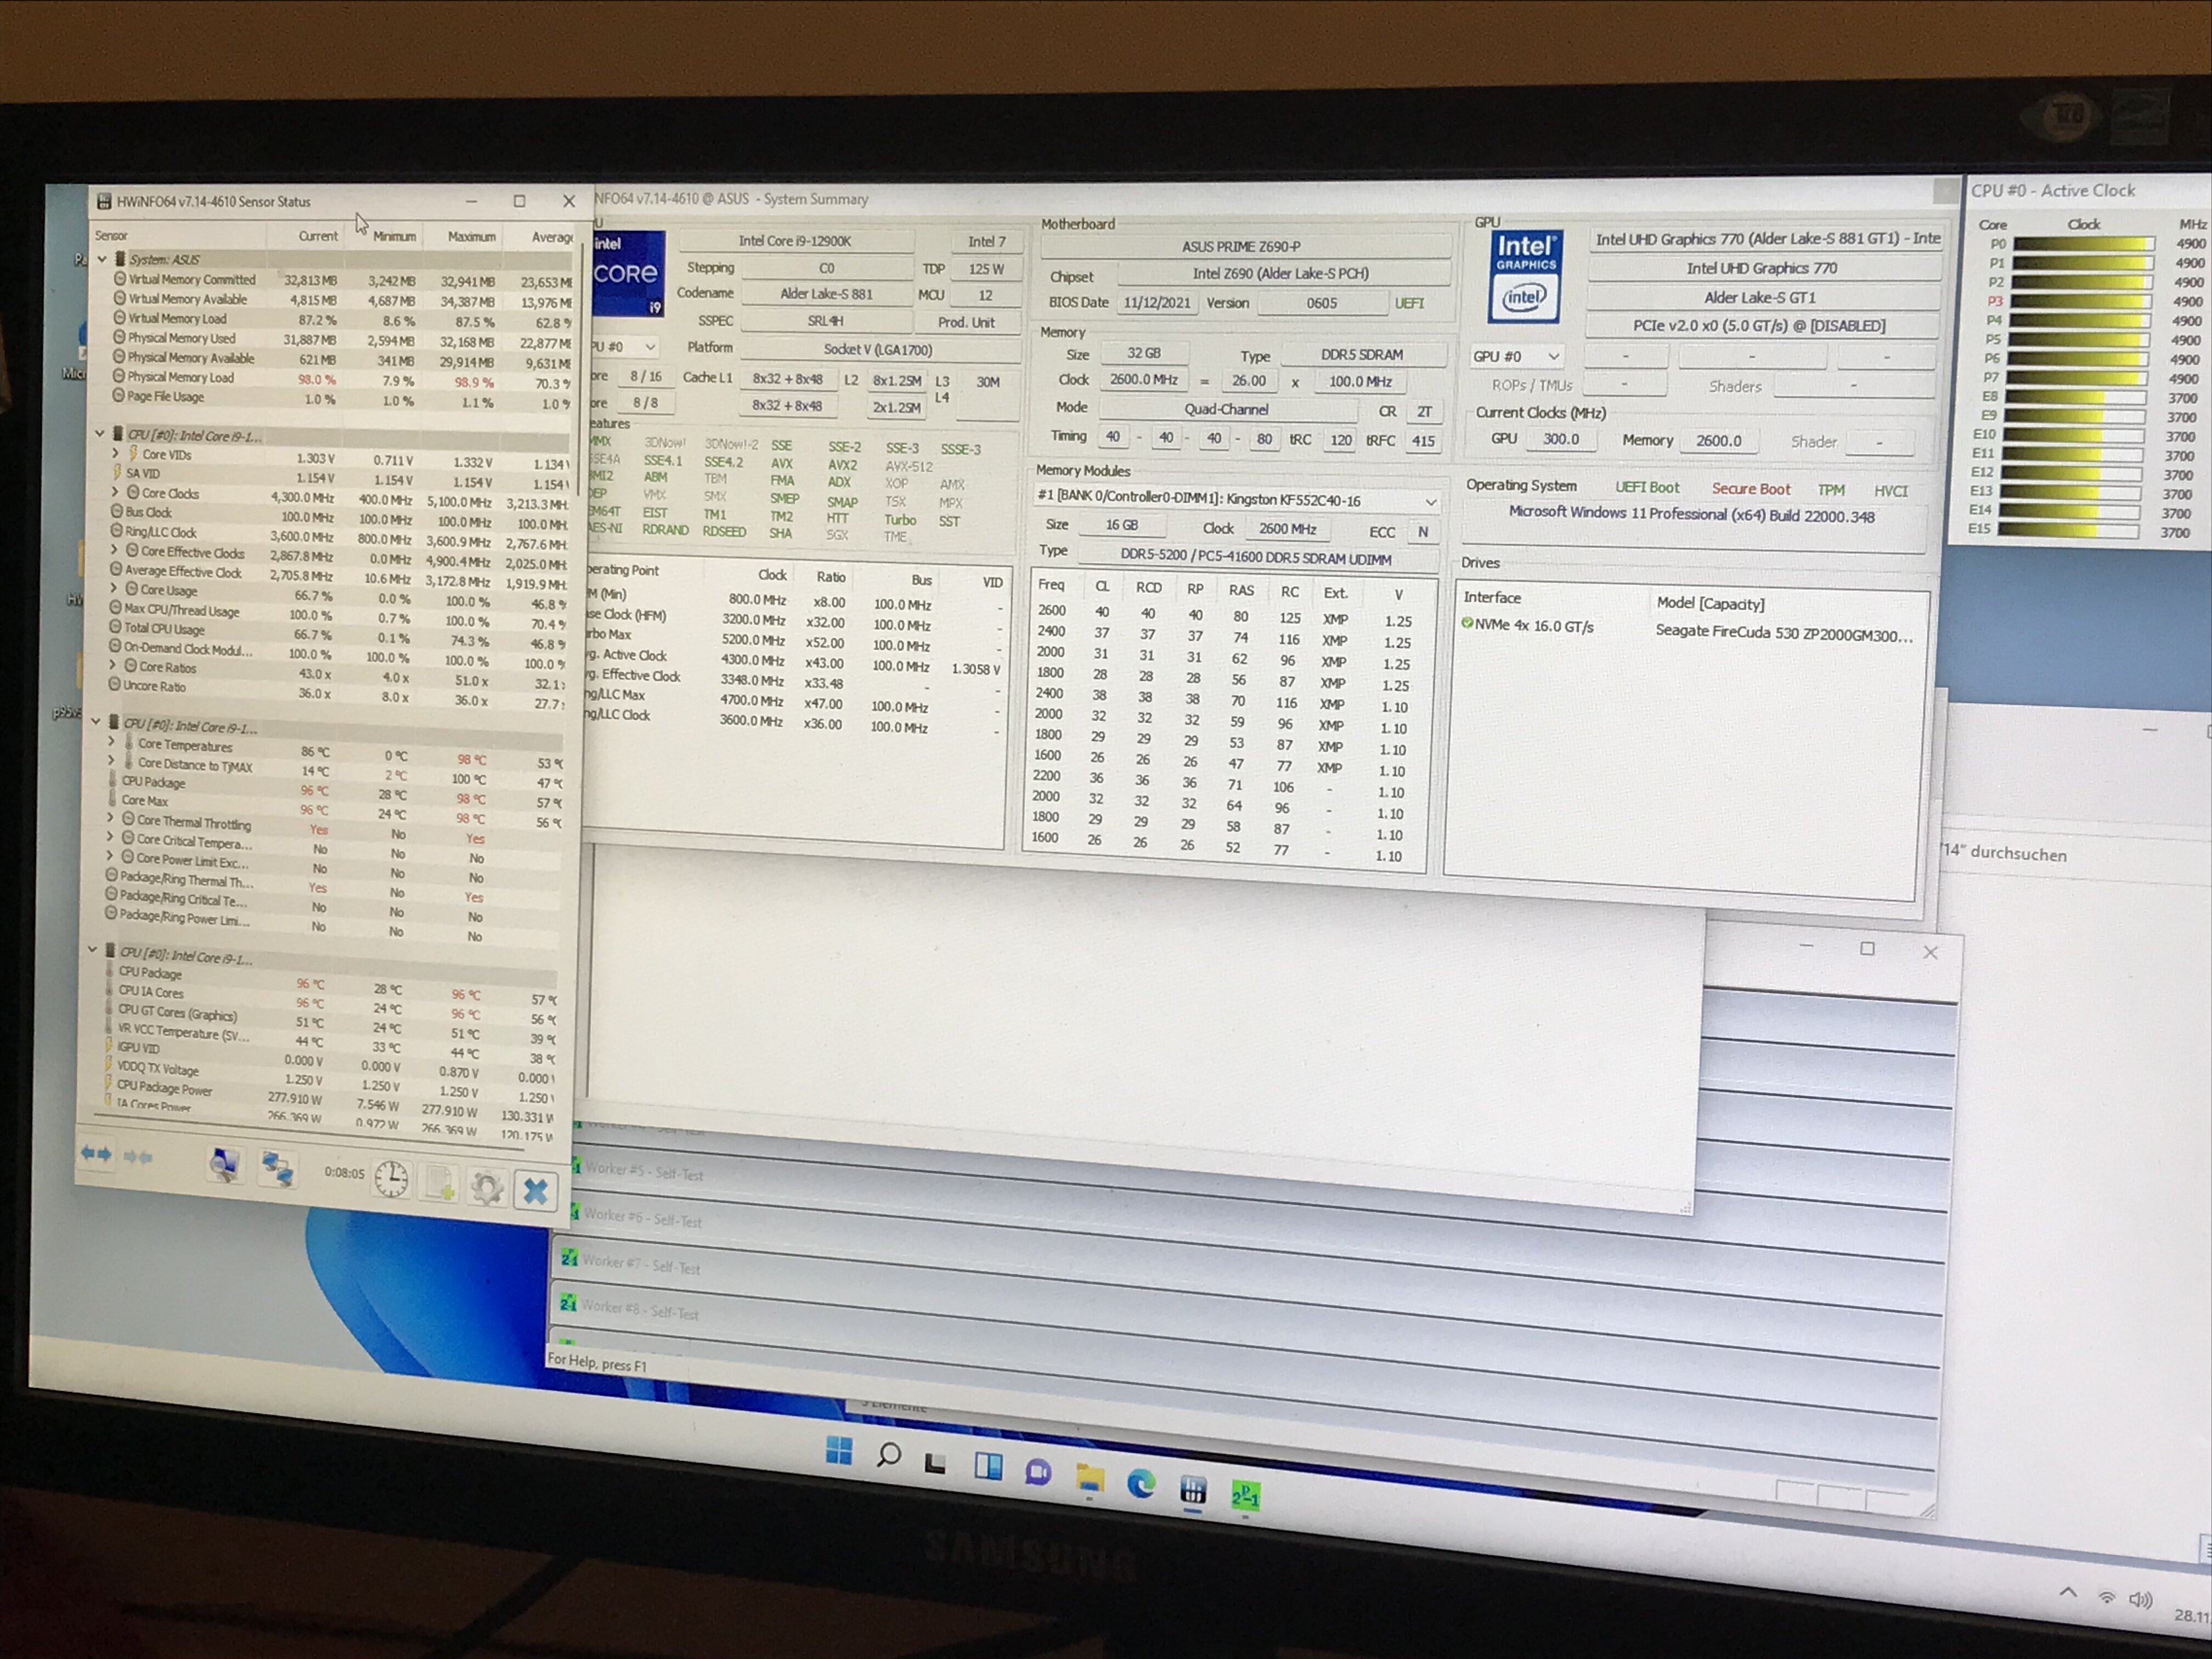Open the Widgets taskbar icon

coord(988,1467)
